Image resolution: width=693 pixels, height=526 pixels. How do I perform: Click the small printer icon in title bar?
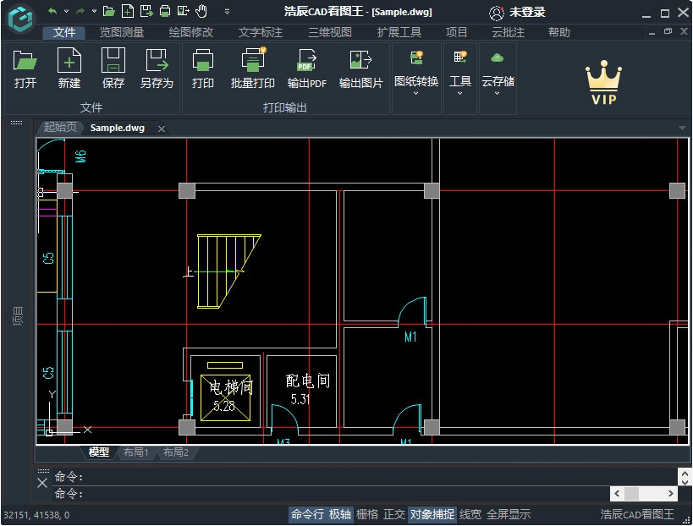pos(165,11)
